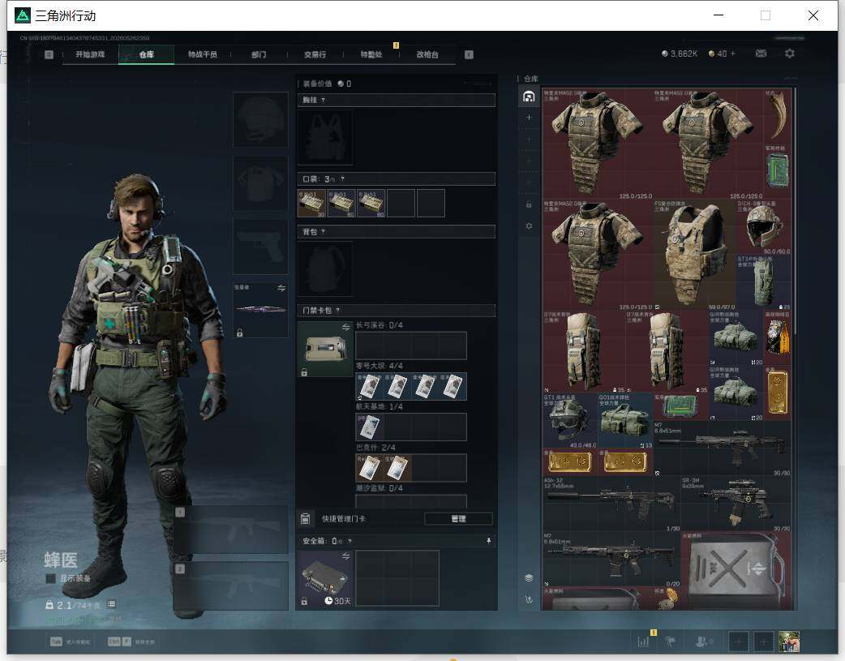Image resolution: width=845 pixels, height=661 pixels.
Task: Click the help mark beside 胸挂
Action: pos(323,101)
